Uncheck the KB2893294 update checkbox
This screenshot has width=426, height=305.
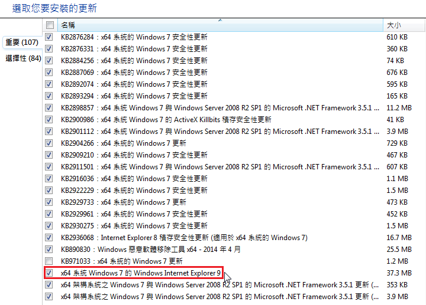tap(49, 96)
